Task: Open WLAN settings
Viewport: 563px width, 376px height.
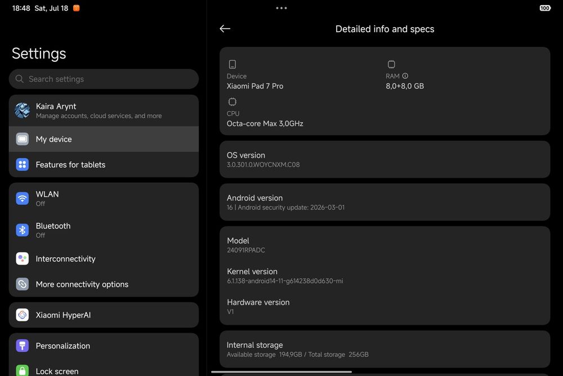Action: coord(104,198)
